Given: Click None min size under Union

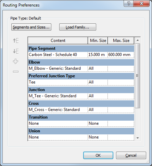Looking at the screenshot, I should point(98,137).
